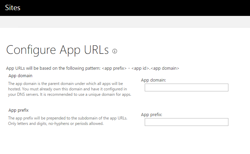This screenshot has height=154, width=250.
Task: Select the Configure App URLs page title
Action: coord(57,50)
